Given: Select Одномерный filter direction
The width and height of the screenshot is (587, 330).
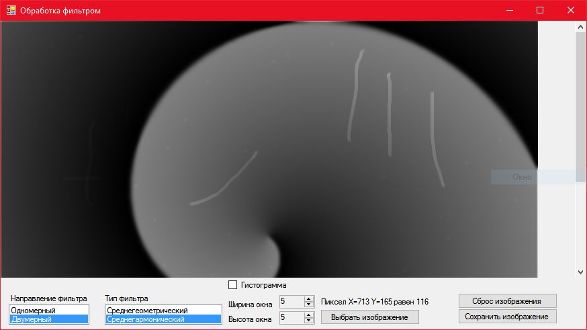Looking at the screenshot, I should pyautogui.click(x=48, y=310).
